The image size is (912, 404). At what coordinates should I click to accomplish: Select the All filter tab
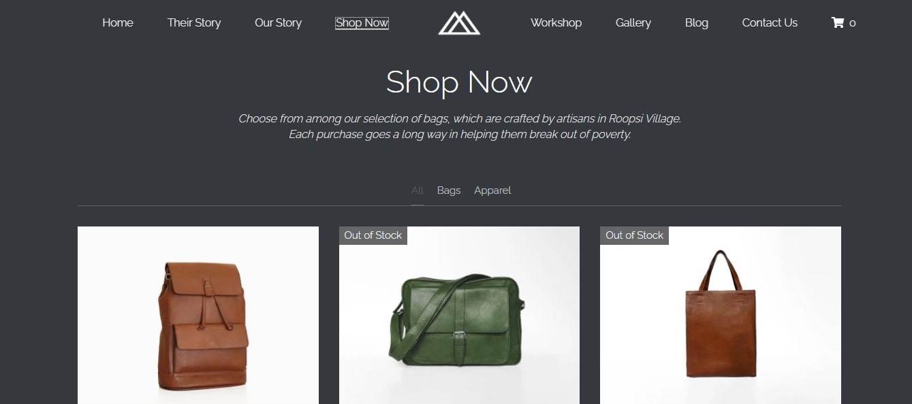(418, 190)
